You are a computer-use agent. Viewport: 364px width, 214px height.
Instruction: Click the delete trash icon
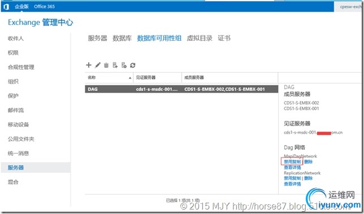pos(106,65)
